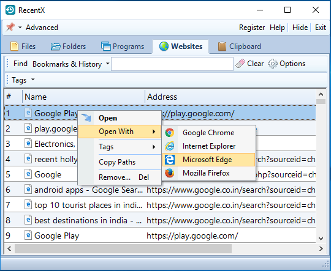The height and width of the screenshot is (271, 331).
Task: Click page icon in row 2 play.google
Action: point(28,128)
